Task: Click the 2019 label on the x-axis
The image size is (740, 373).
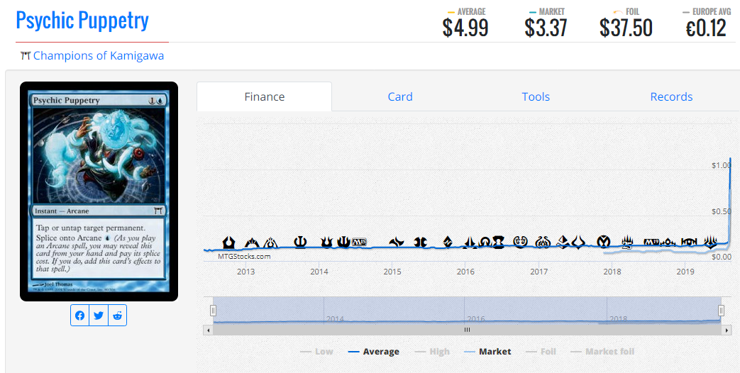Action: tap(685, 272)
